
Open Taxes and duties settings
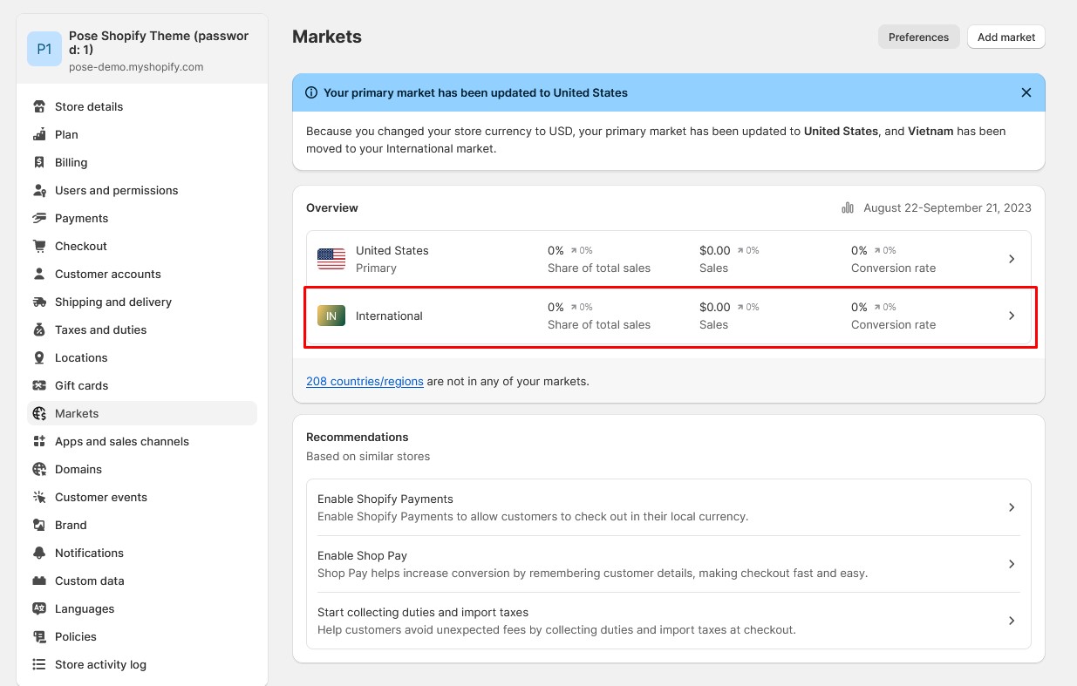coord(142,329)
